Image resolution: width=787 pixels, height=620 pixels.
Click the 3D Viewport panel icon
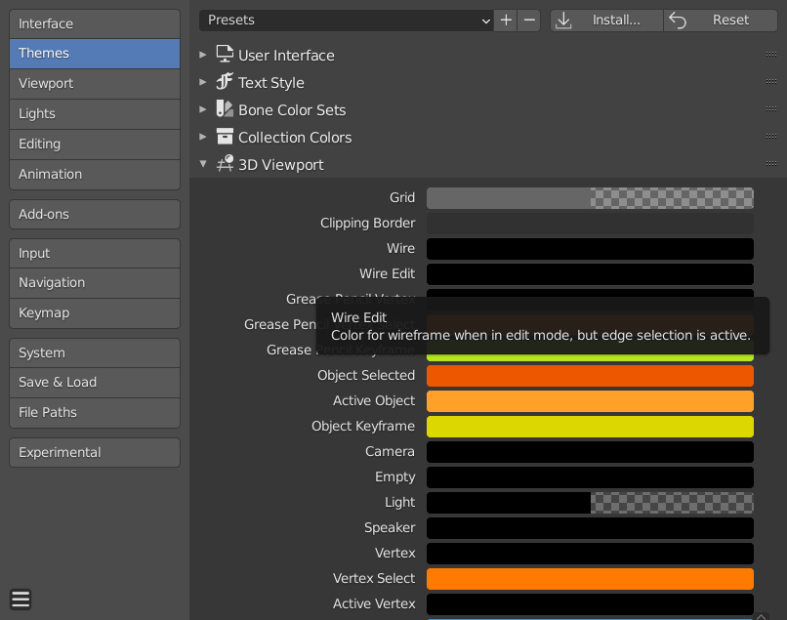click(225, 164)
